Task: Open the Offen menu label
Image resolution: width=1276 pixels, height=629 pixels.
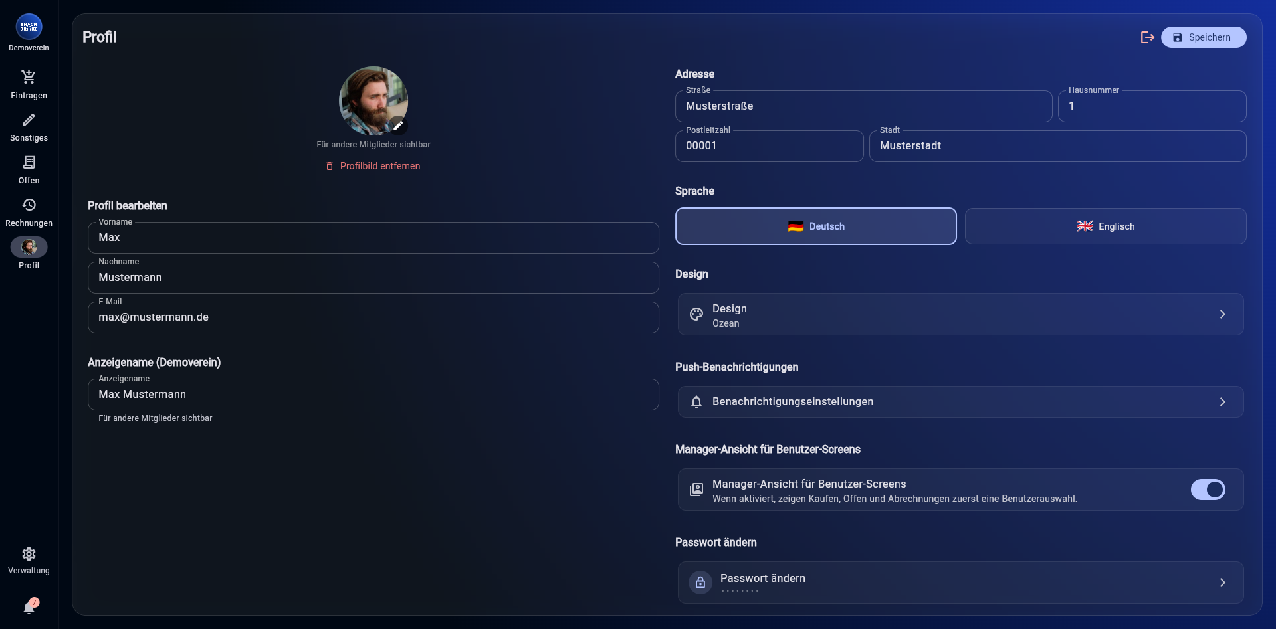Action: [x=29, y=181]
